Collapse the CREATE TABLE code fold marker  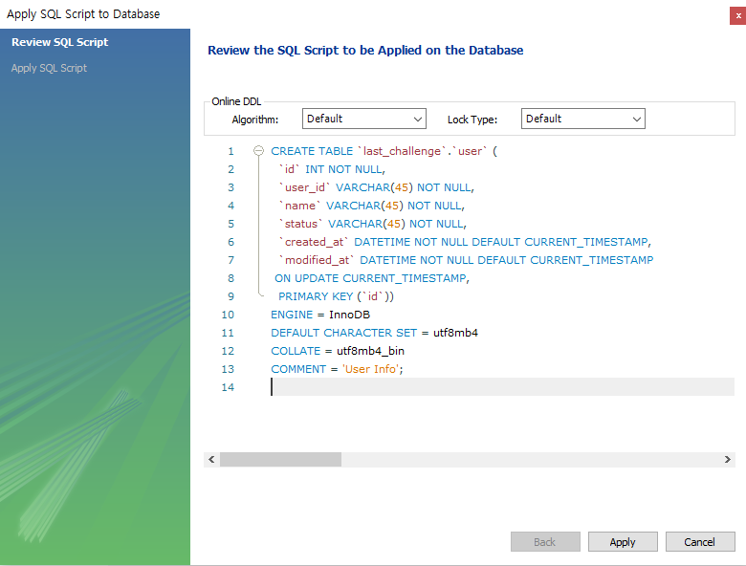258,151
